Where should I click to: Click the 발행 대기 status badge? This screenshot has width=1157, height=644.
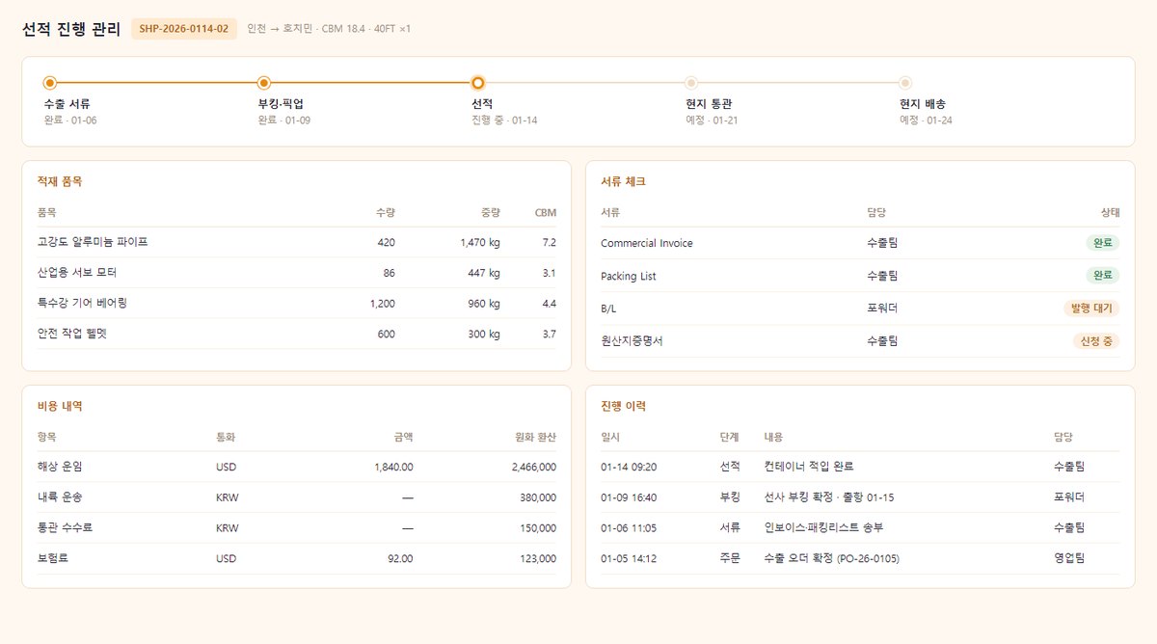1091,309
